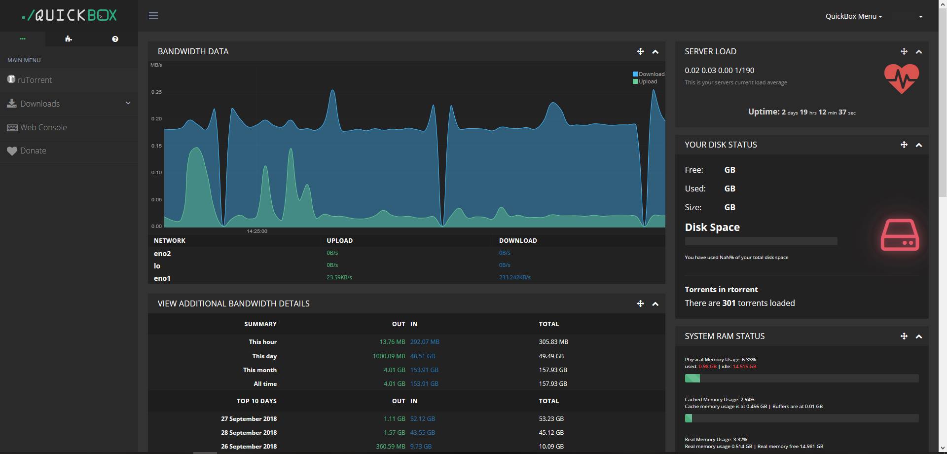This screenshot has height=454, width=947.
Task: Click the QuickBox logo
Action: [x=70, y=15]
